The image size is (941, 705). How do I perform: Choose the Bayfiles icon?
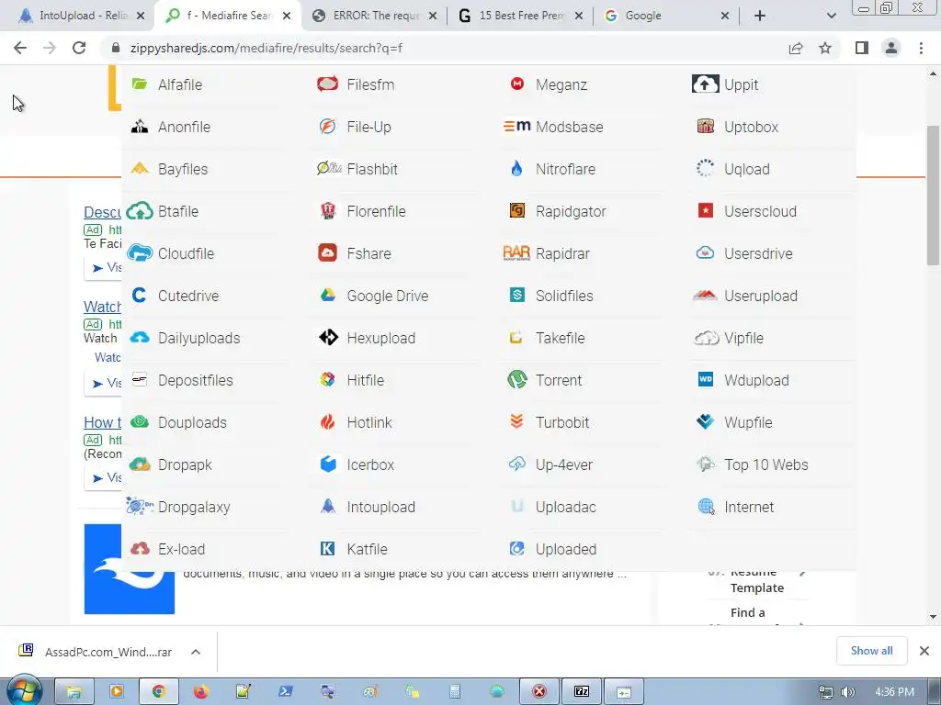pos(140,169)
